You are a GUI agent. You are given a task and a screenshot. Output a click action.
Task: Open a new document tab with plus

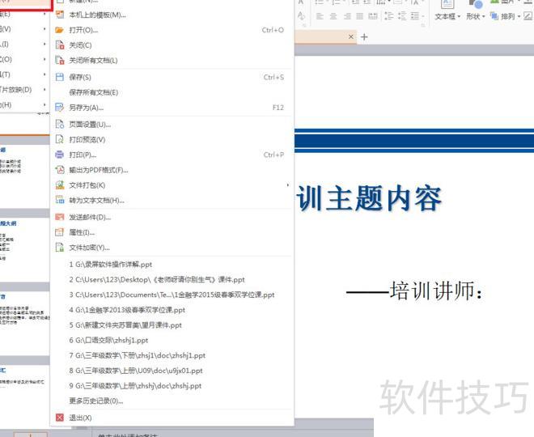click(x=364, y=36)
